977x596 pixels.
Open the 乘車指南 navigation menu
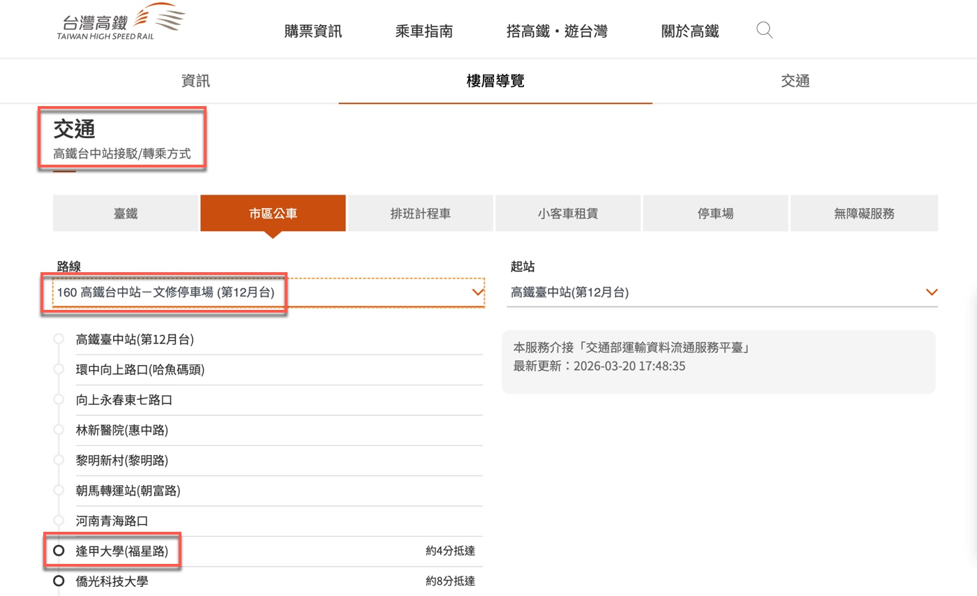click(x=424, y=31)
